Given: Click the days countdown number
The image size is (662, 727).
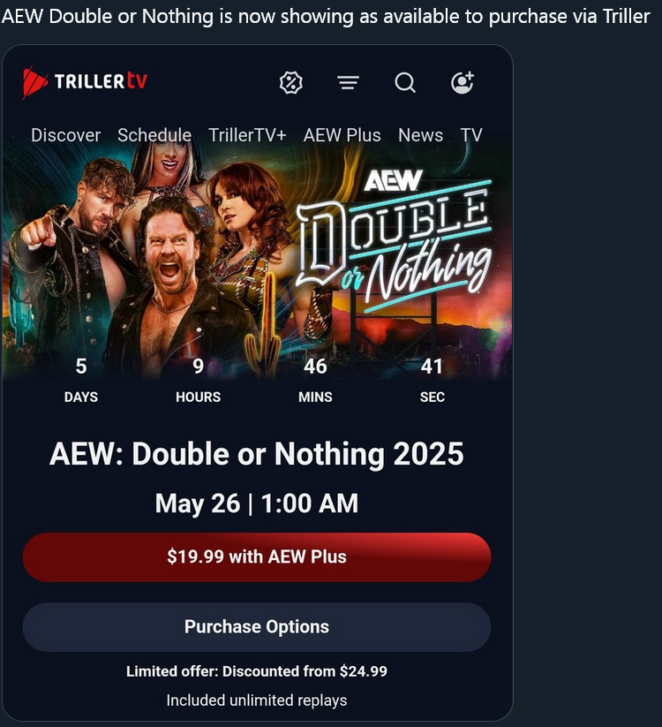Looking at the screenshot, I should (81, 367).
